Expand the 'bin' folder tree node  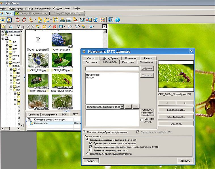click(x=7, y=42)
